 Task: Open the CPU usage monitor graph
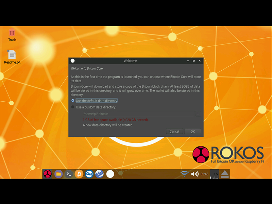pos(214,174)
